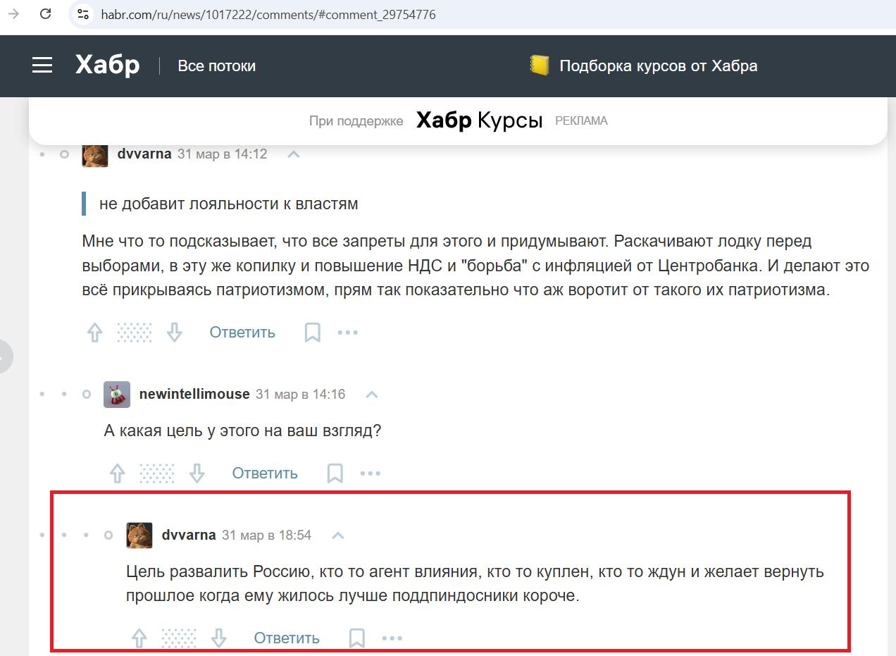This screenshot has height=656, width=896.
Task: Open more options on dvvarna's 18:54 comment
Action: coord(392,638)
